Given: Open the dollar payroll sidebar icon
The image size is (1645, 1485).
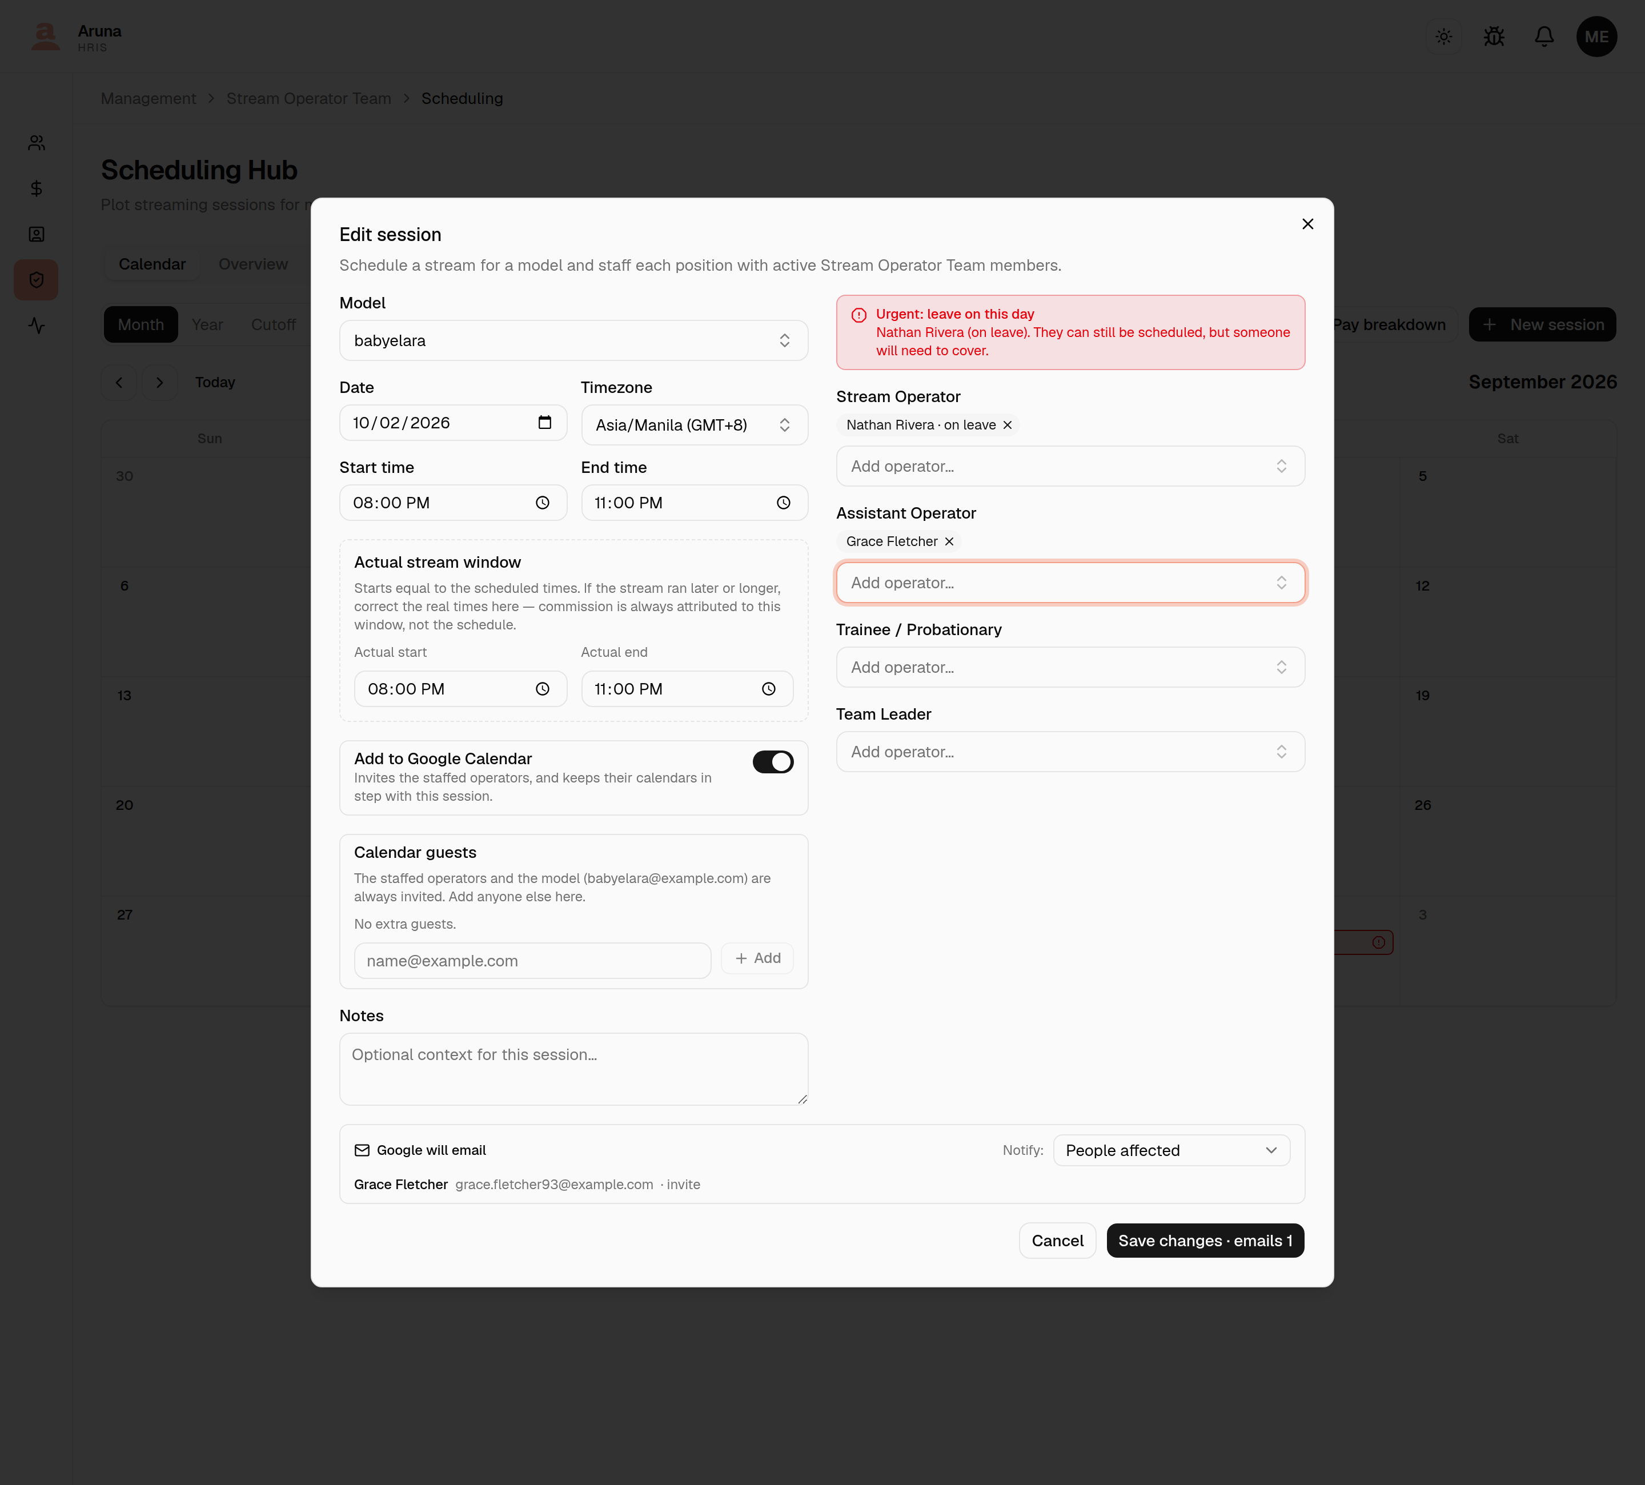Looking at the screenshot, I should click(x=36, y=188).
